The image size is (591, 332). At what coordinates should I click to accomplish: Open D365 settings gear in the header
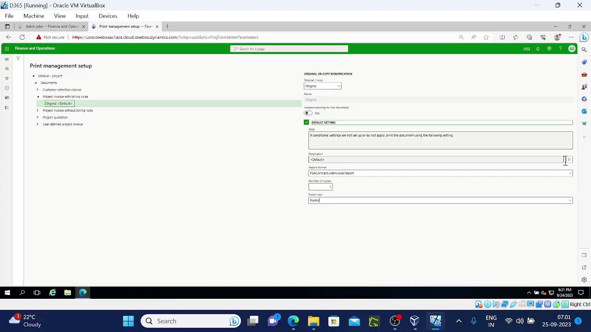[549, 48]
